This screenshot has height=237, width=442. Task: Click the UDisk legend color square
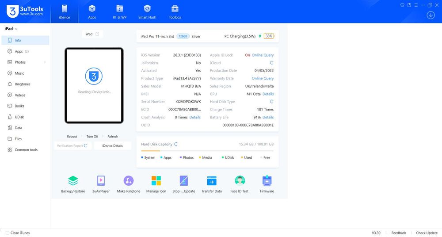click(223, 157)
